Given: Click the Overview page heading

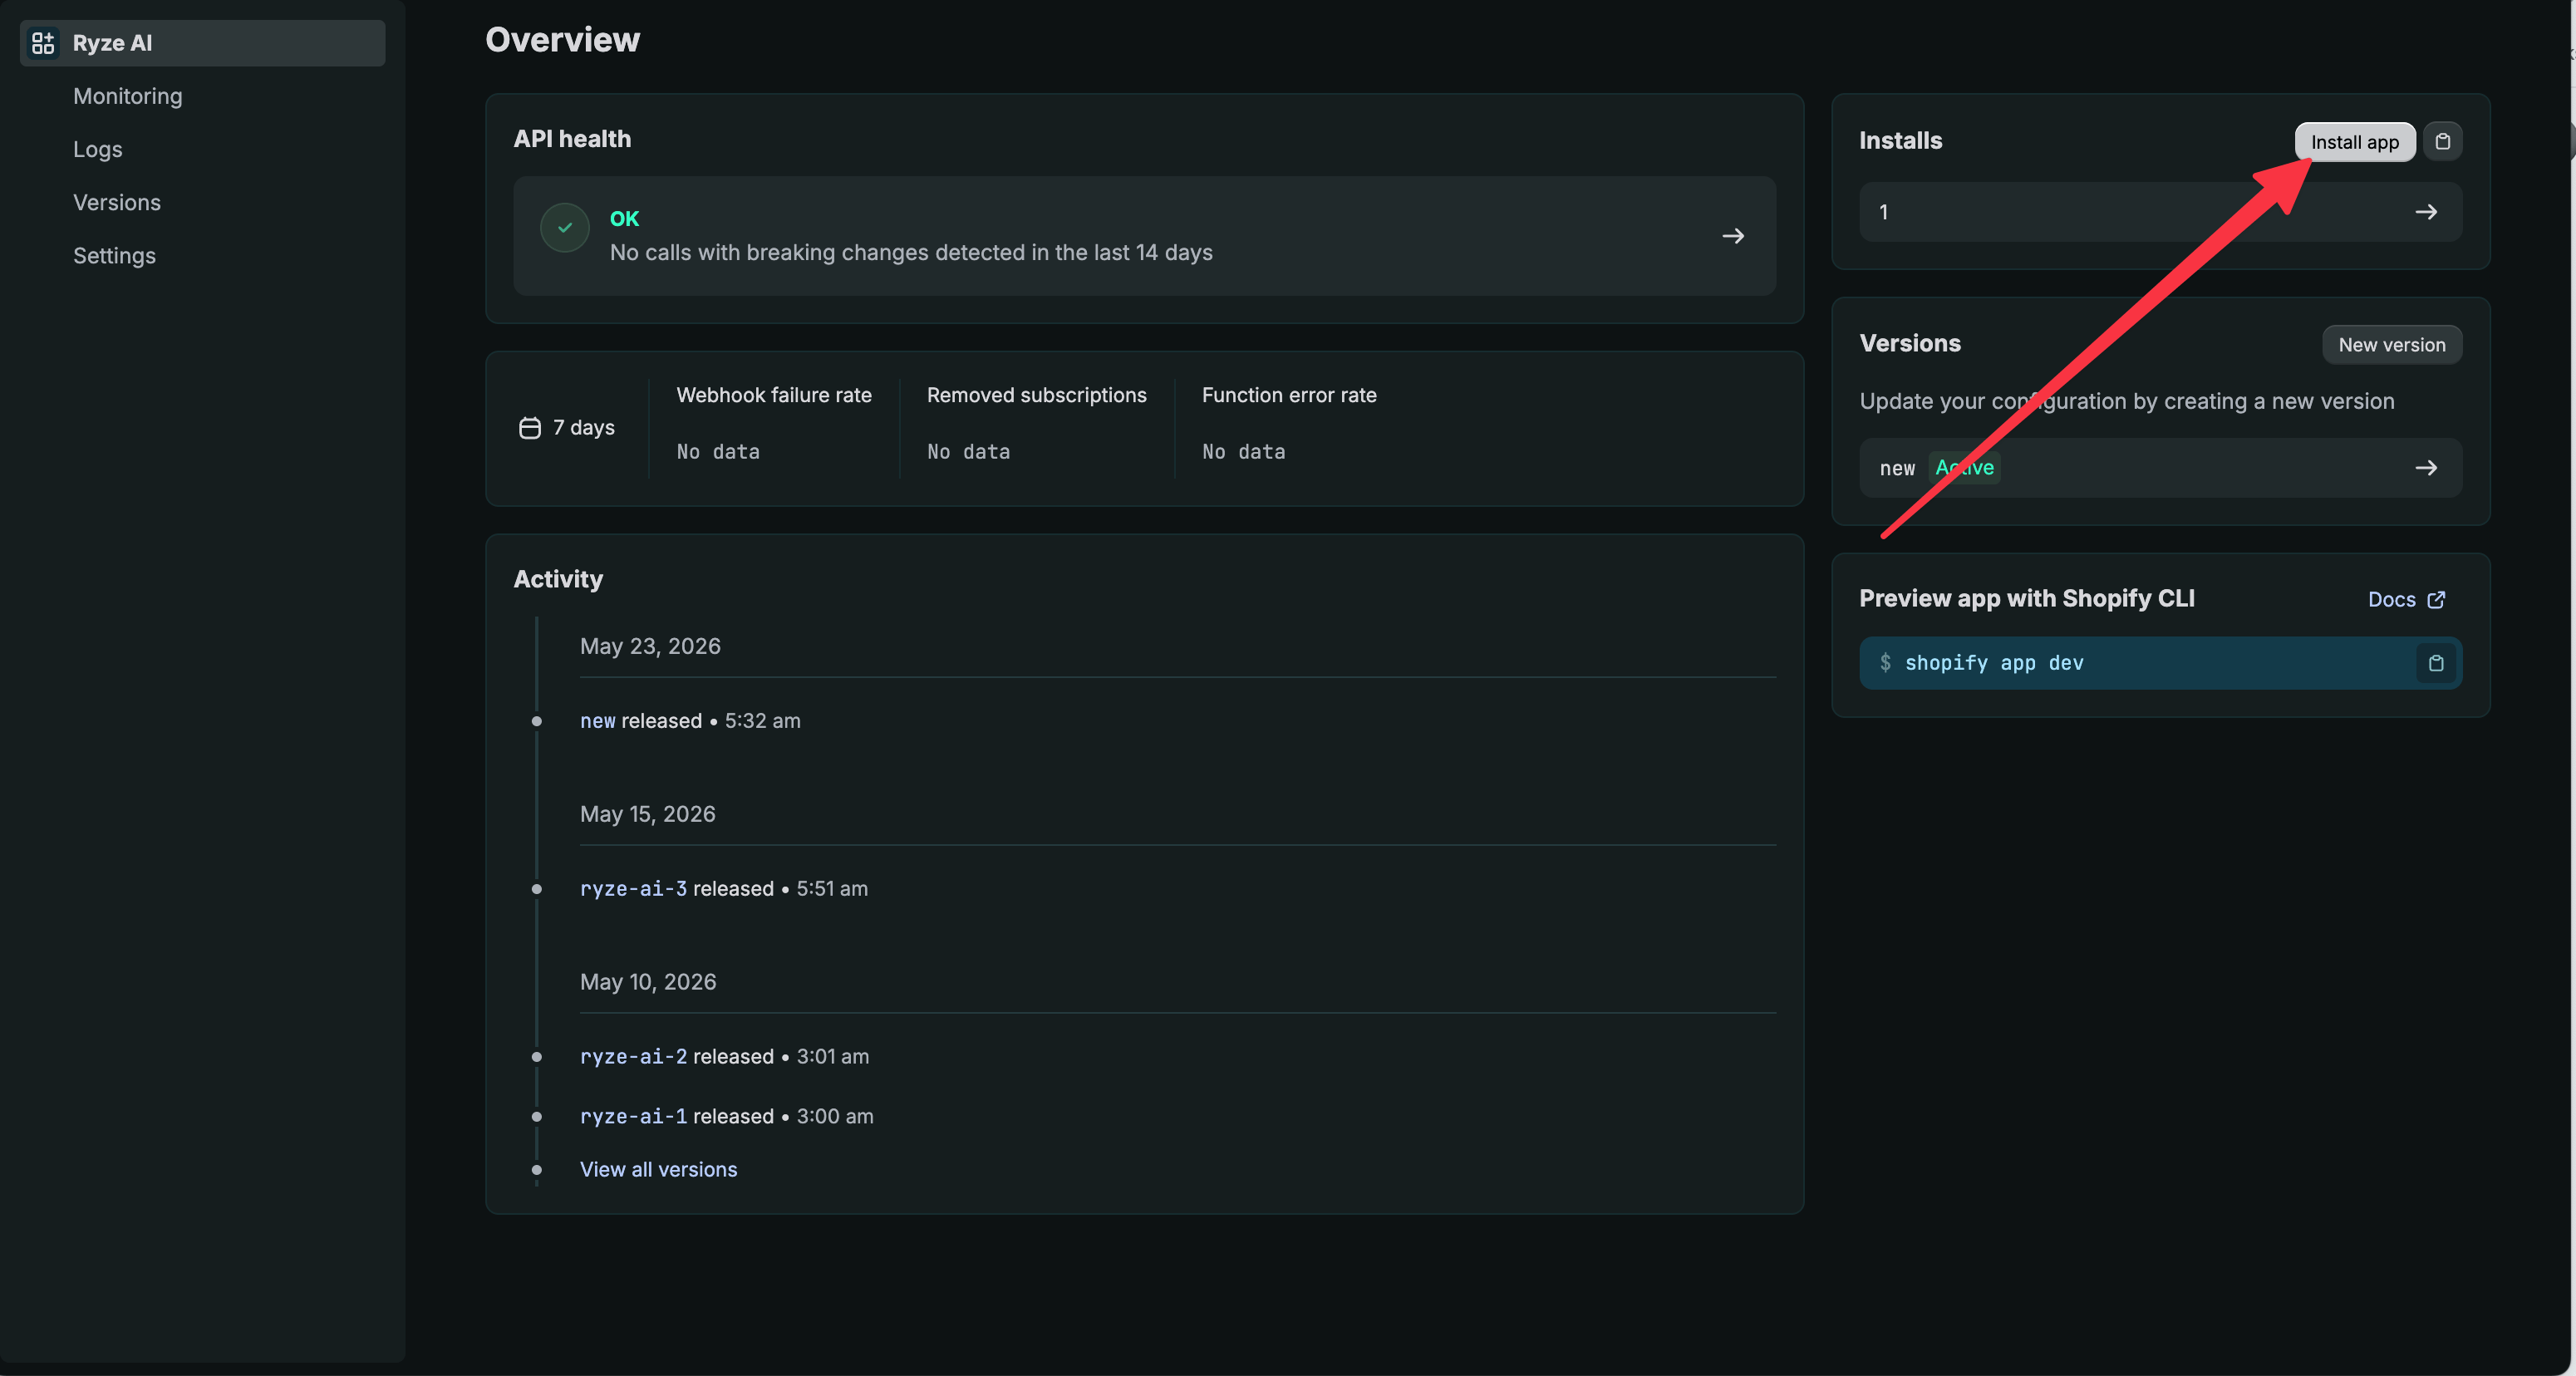Looking at the screenshot, I should [562, 40].
